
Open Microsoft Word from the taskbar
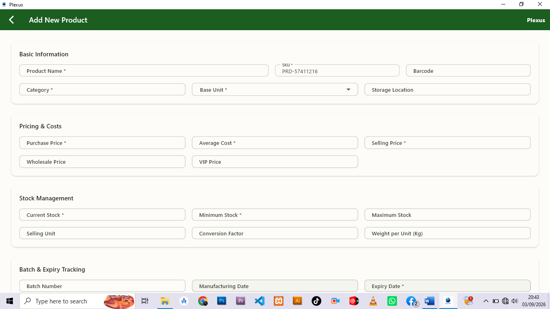tap(430, 301)
